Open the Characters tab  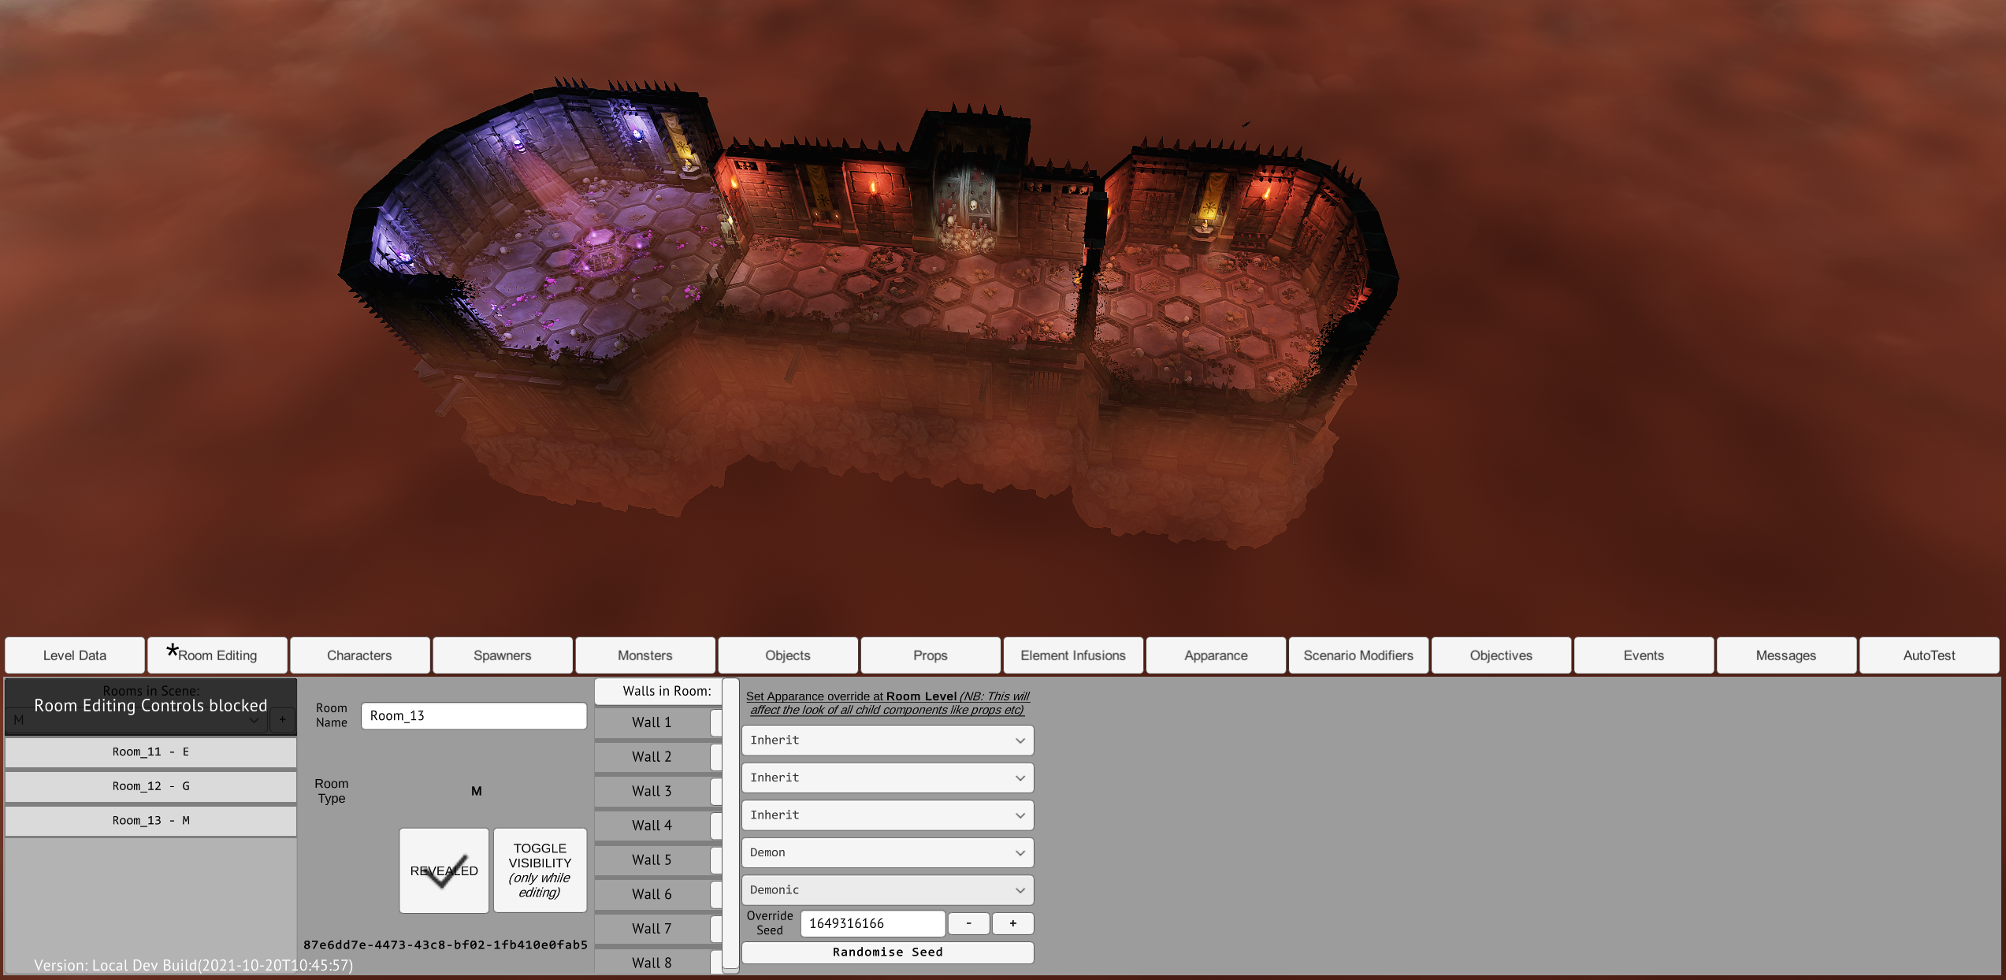point(360,655)
